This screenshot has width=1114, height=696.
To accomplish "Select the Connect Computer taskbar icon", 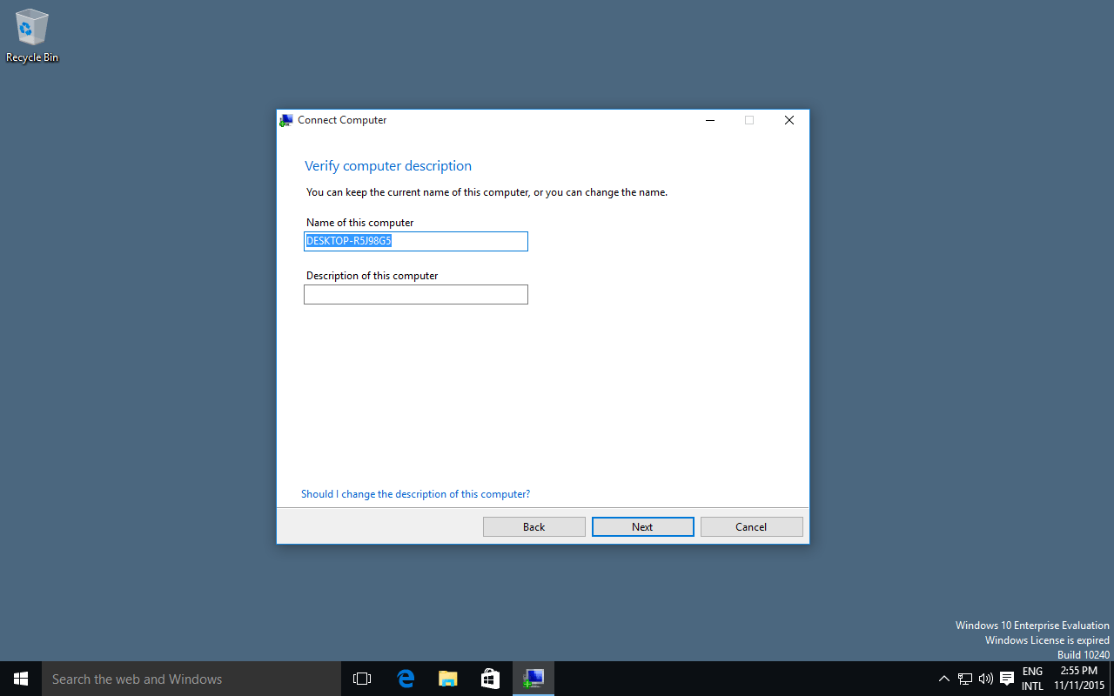I will (x=533, y=679).
